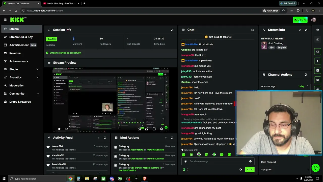Pop out the Stream info panel

306,30
